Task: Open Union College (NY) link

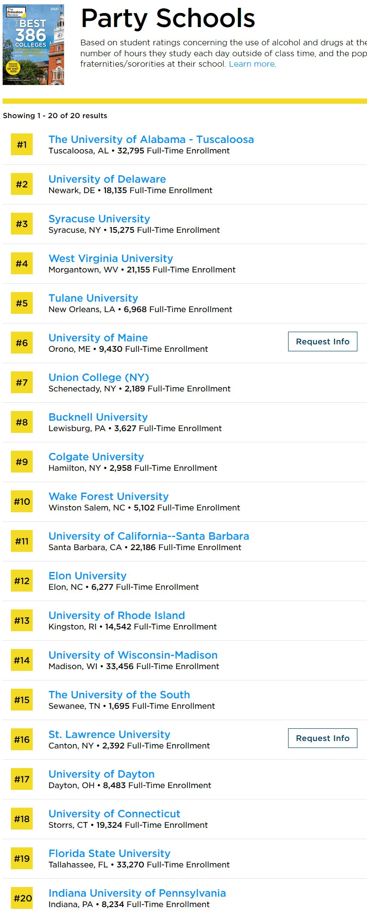Action: [x=99, y=377]
